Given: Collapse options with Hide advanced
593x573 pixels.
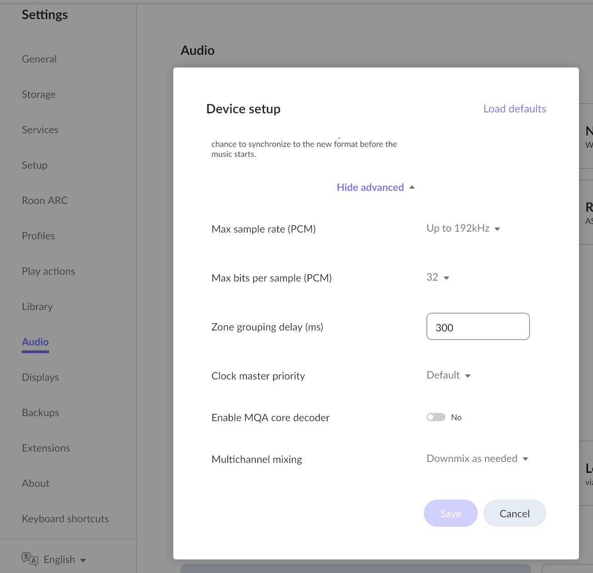Looking at the screenshot, I should pyautogui.click(x=375, y=187).
